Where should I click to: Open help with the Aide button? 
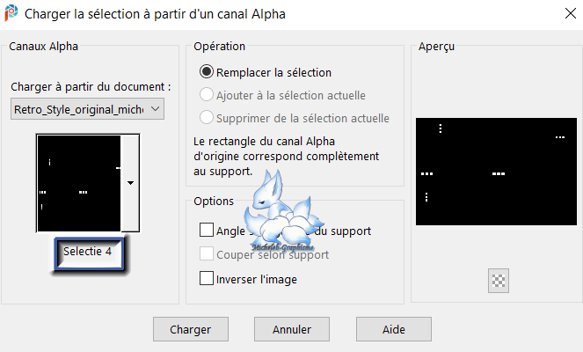tap(393, 330)
